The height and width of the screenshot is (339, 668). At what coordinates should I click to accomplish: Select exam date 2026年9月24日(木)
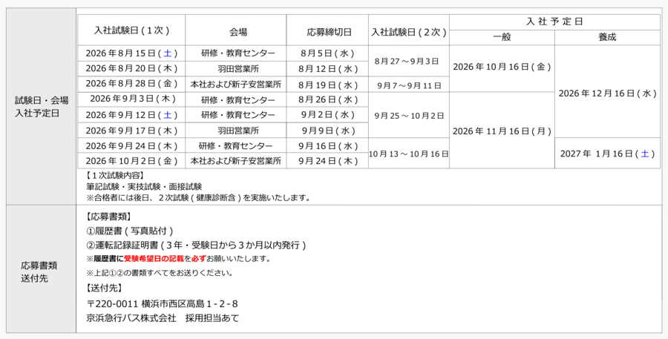131,145
